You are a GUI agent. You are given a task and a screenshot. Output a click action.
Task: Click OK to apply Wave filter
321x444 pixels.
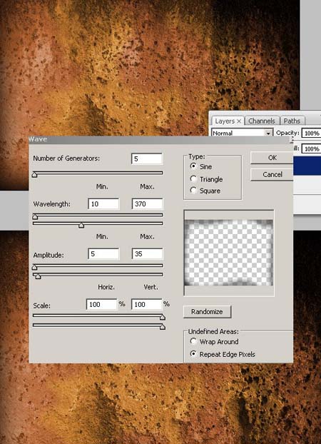point(272,158)
